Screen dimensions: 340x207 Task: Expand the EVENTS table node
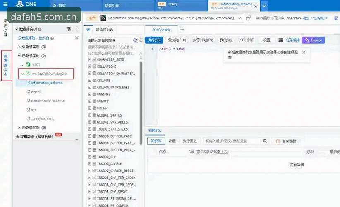pos(90,101)
